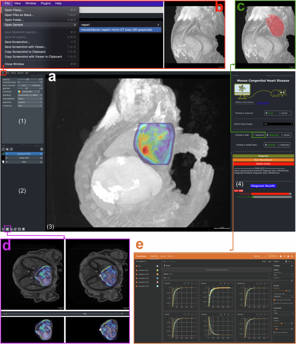Screen dimensions: 296x344
Task: Add a new shapes layer in napari
Action: point(7,149)
